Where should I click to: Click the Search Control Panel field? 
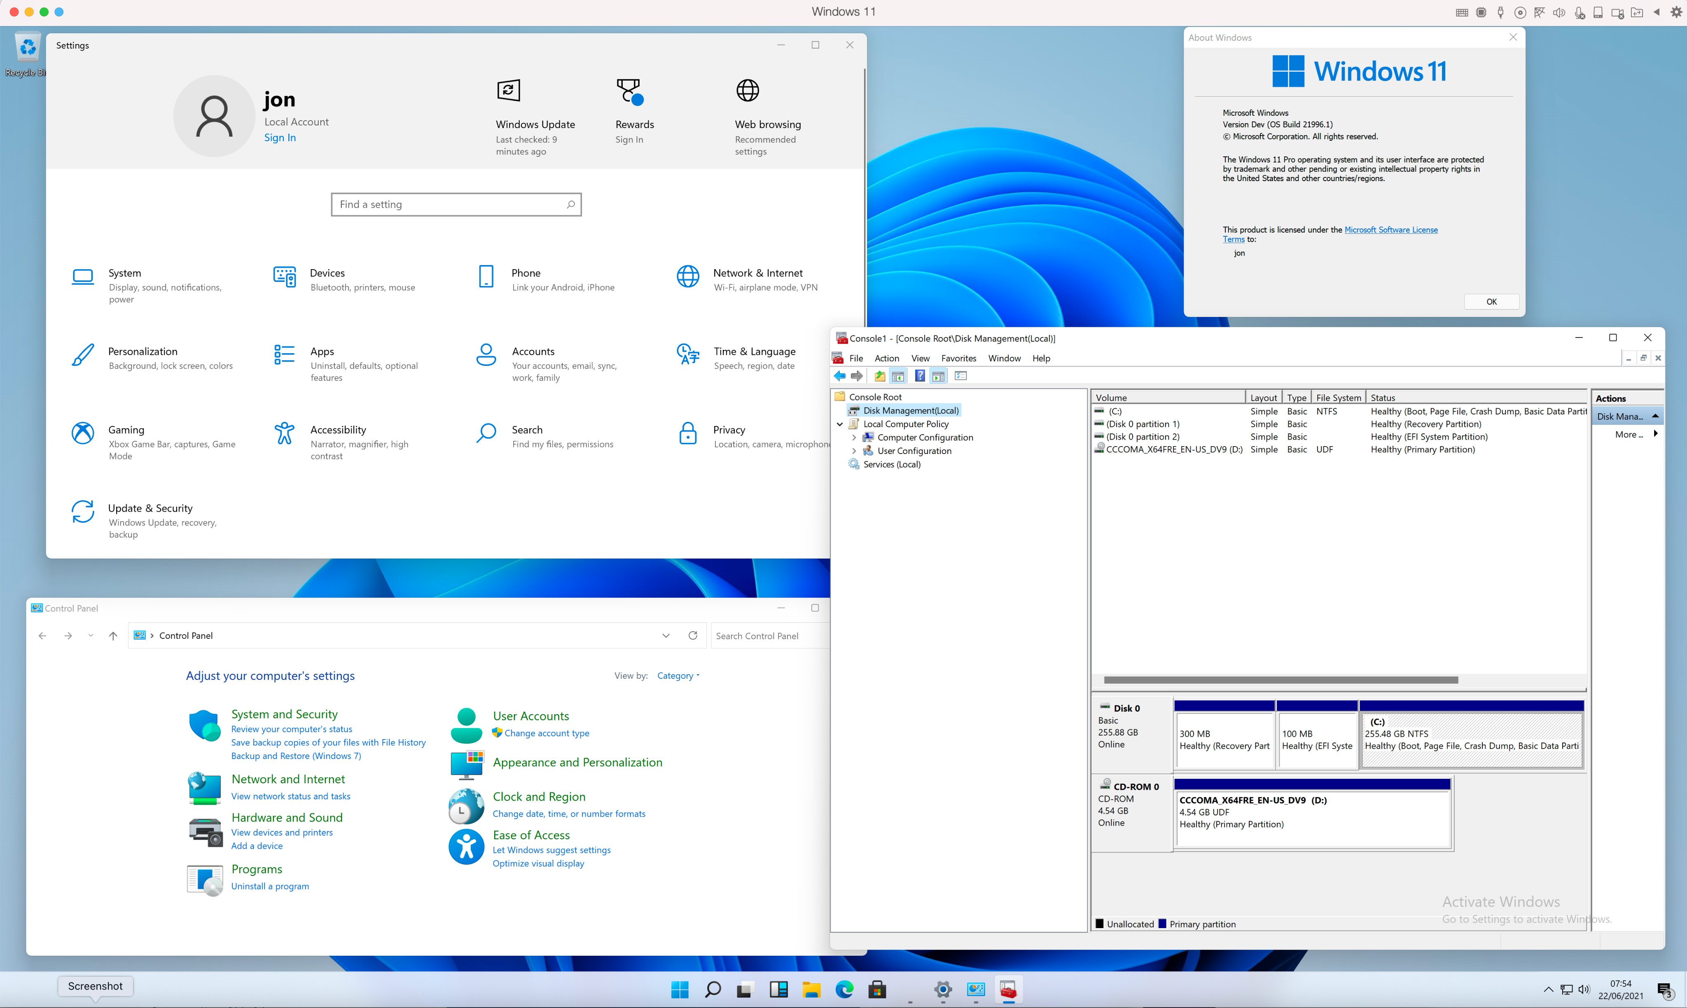tap(770, 636)
